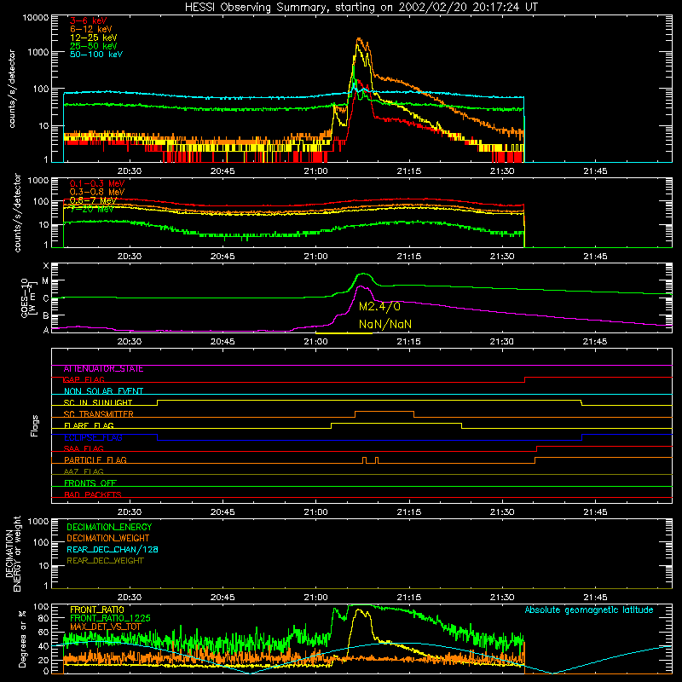Click the X class tick on GOES axis

point(46,266)
